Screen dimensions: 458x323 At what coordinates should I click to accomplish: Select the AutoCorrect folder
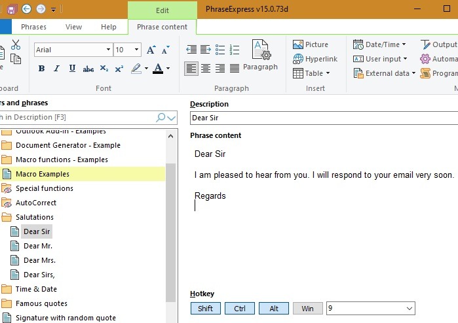tap(36, 203)
